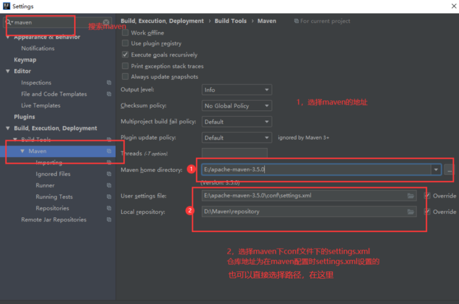Toggle Override for User settings file
This screenshot has height=304, width=459.
pos(427,196)
